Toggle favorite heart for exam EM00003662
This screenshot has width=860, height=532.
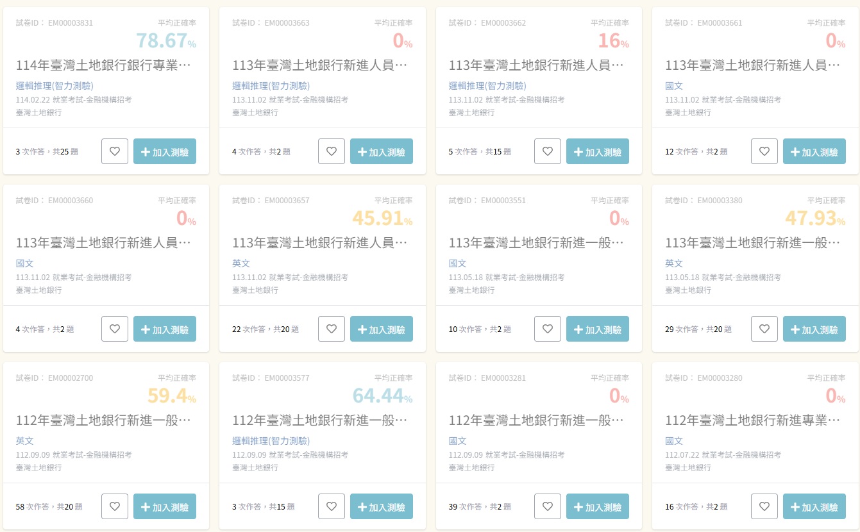click(x=548, y=151)
